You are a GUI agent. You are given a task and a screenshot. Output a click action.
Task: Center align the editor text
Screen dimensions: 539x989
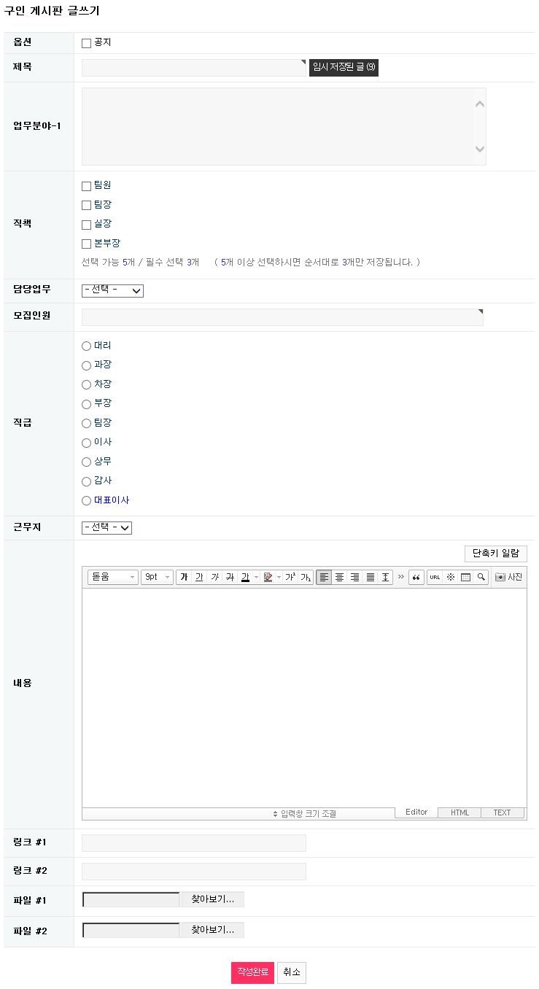[339, 577]
